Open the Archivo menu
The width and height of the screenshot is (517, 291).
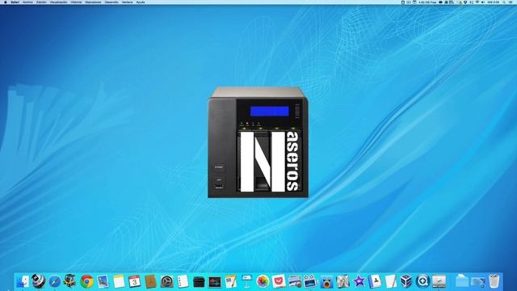pyautogui.click(x=27, y=2)
